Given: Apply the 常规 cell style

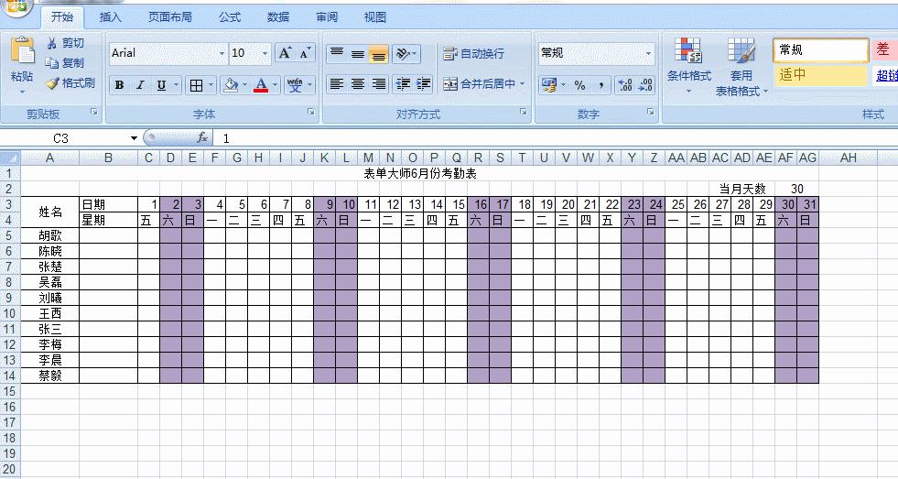Looking at the screenshot, I should [x=821, y=50].
